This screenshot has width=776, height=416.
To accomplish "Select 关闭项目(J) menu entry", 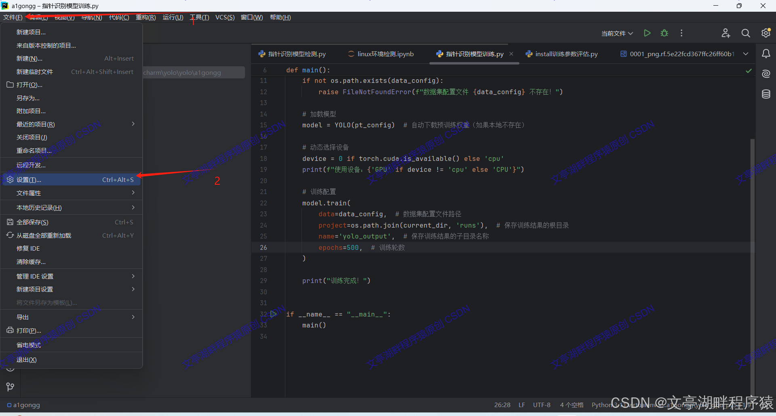I will [72, 137].
